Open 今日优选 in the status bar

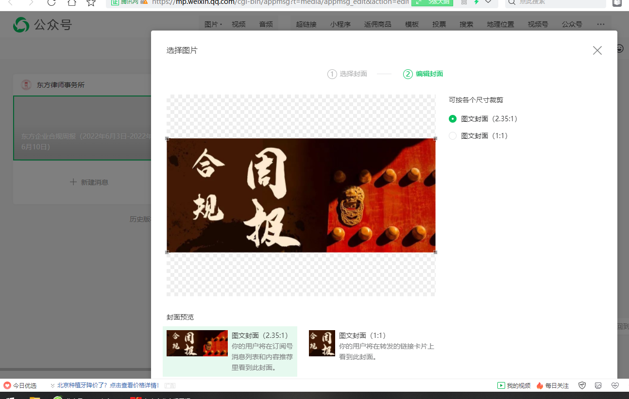24,386
